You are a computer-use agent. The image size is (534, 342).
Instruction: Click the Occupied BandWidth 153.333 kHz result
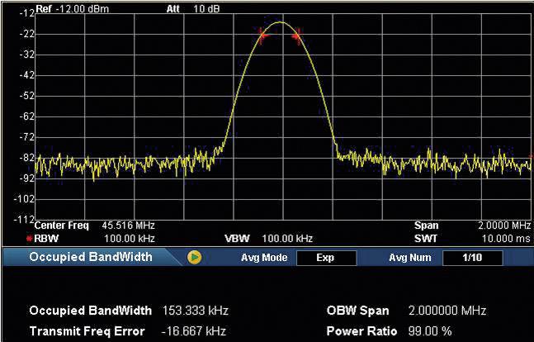(195, 311)
